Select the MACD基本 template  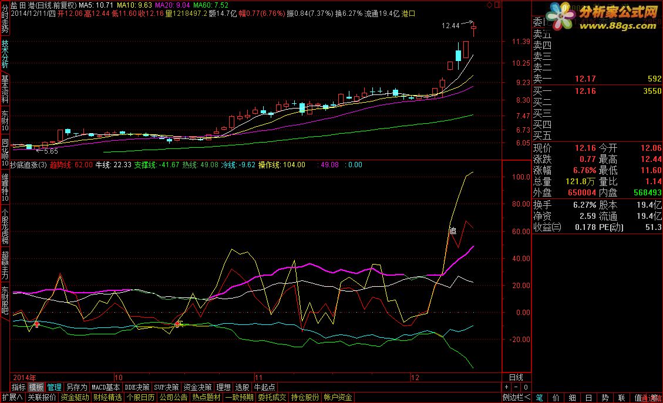pos(106,387)
